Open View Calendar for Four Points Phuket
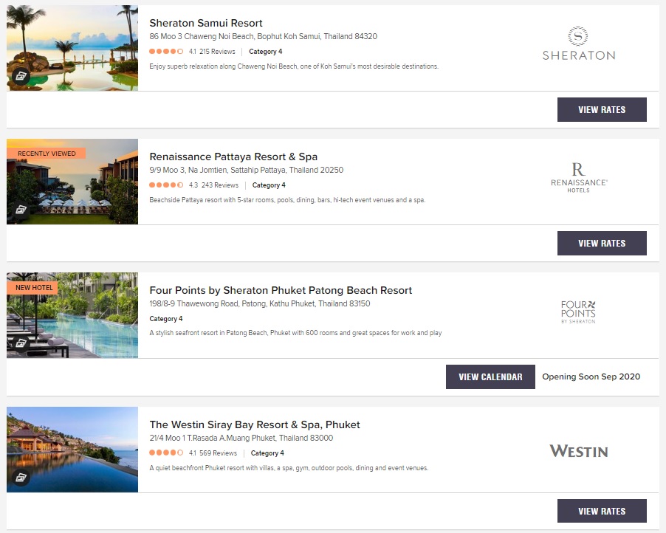 pyautogui.click(x=490, y=376)
